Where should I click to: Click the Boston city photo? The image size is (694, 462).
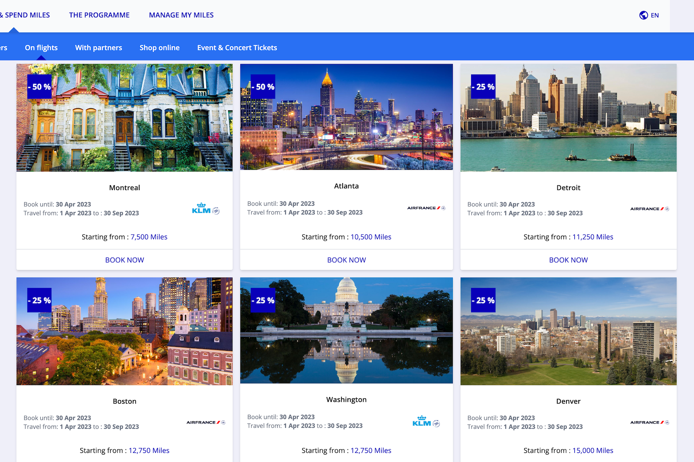124,331
